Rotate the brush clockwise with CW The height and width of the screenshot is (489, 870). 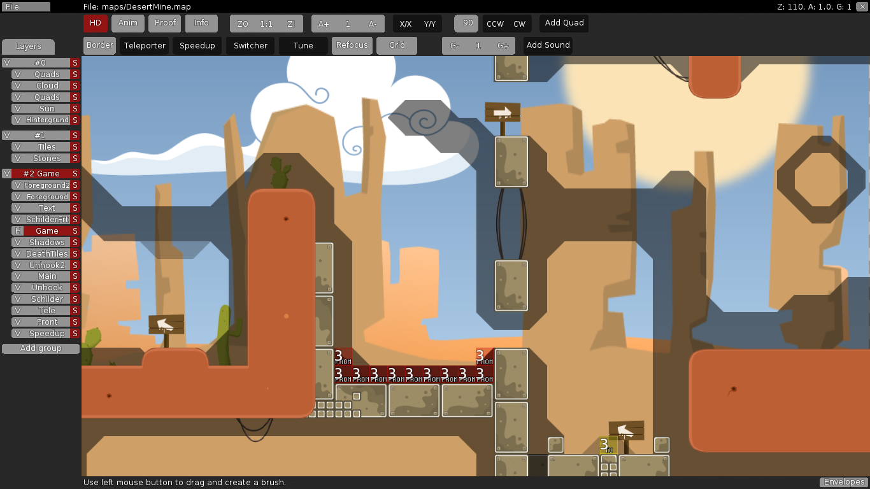520,23
